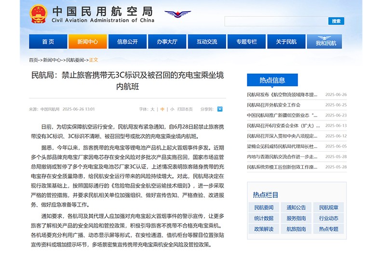
Task: Open the 热点专题 hot column button
Action: [x=328, y=229]
